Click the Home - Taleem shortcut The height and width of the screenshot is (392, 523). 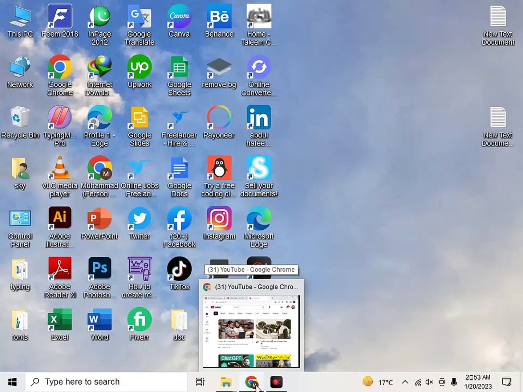259,25
